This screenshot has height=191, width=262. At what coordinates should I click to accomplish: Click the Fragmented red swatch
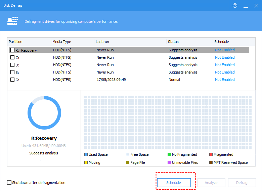pyautogui.click(x=211, y=154)
